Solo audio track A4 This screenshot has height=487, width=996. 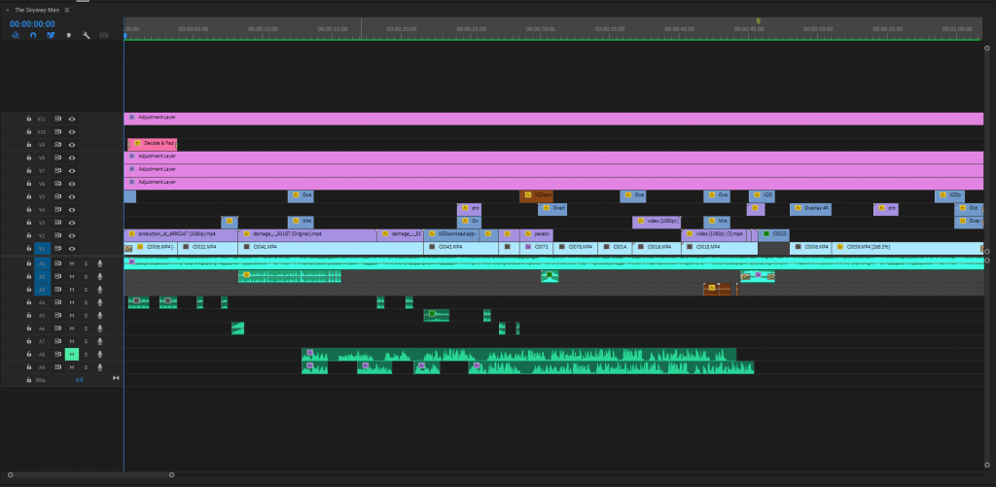pos(86,302)
